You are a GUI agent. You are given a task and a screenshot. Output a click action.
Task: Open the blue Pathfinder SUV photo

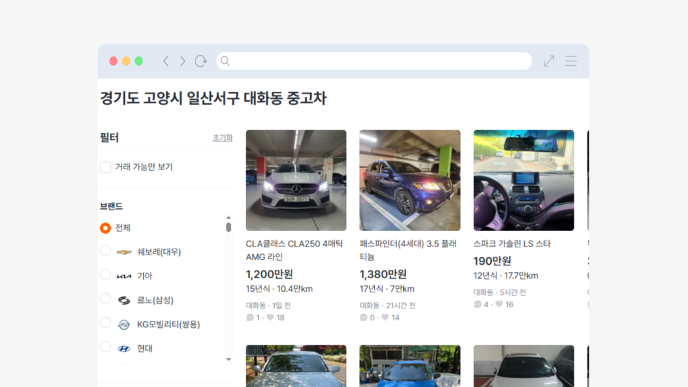410,180
